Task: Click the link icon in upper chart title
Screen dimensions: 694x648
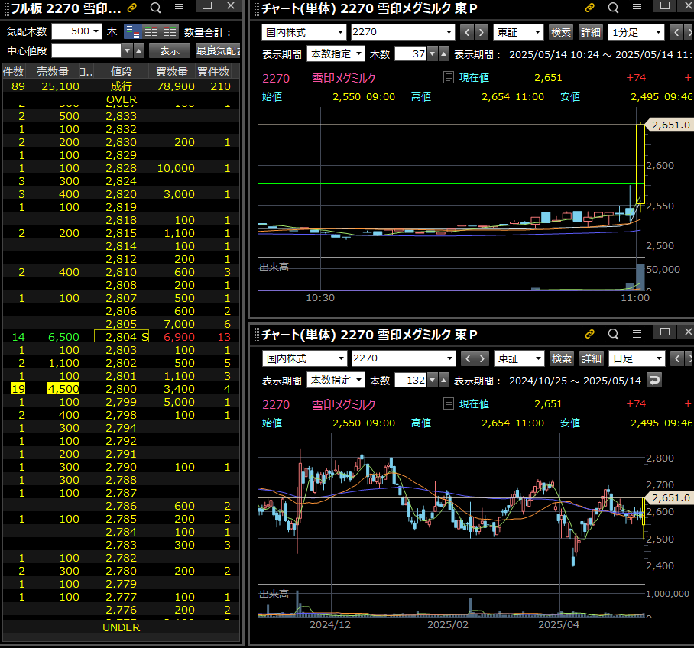Action: pyautogui.click(x=589, y=8)
